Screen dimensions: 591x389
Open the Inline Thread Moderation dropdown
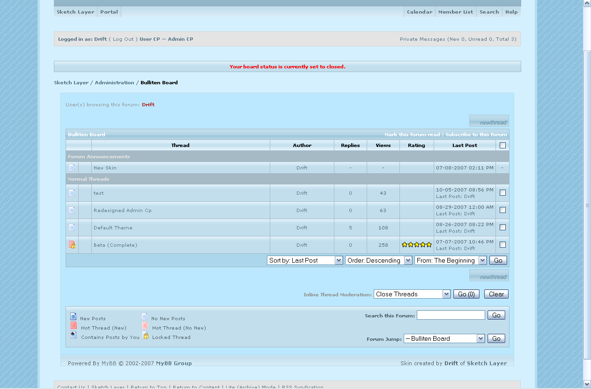coord(412,294)
